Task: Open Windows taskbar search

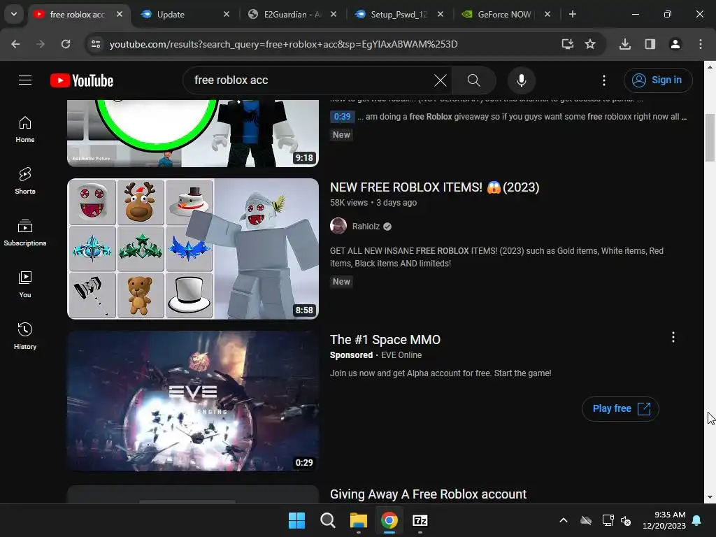Action: tap(328, 520)
